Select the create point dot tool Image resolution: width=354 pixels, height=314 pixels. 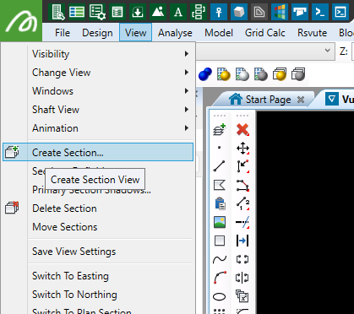[220, 148]
